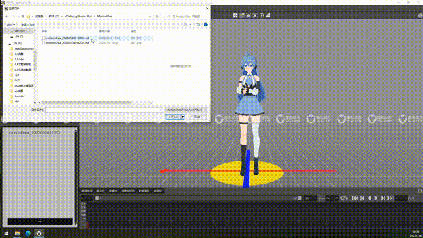Click the stamp-shaped icon ending the viewport toolbar

[x=268, y=15]
